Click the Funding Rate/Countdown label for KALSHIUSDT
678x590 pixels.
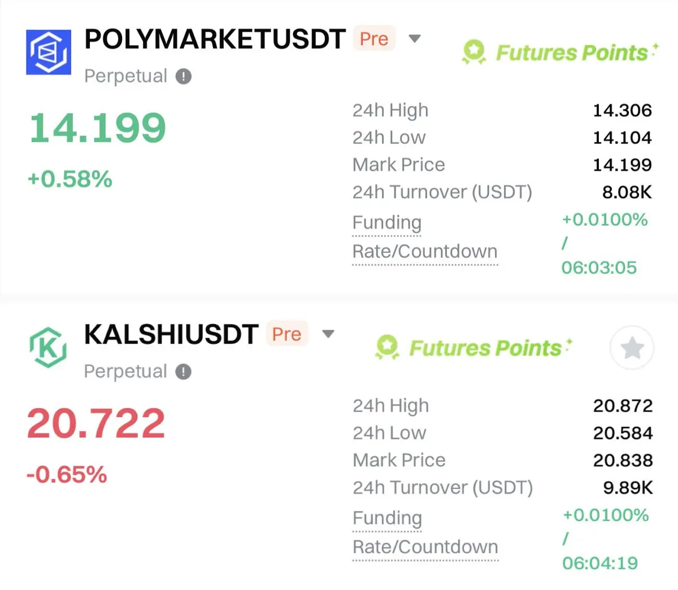tap(425, 532)
